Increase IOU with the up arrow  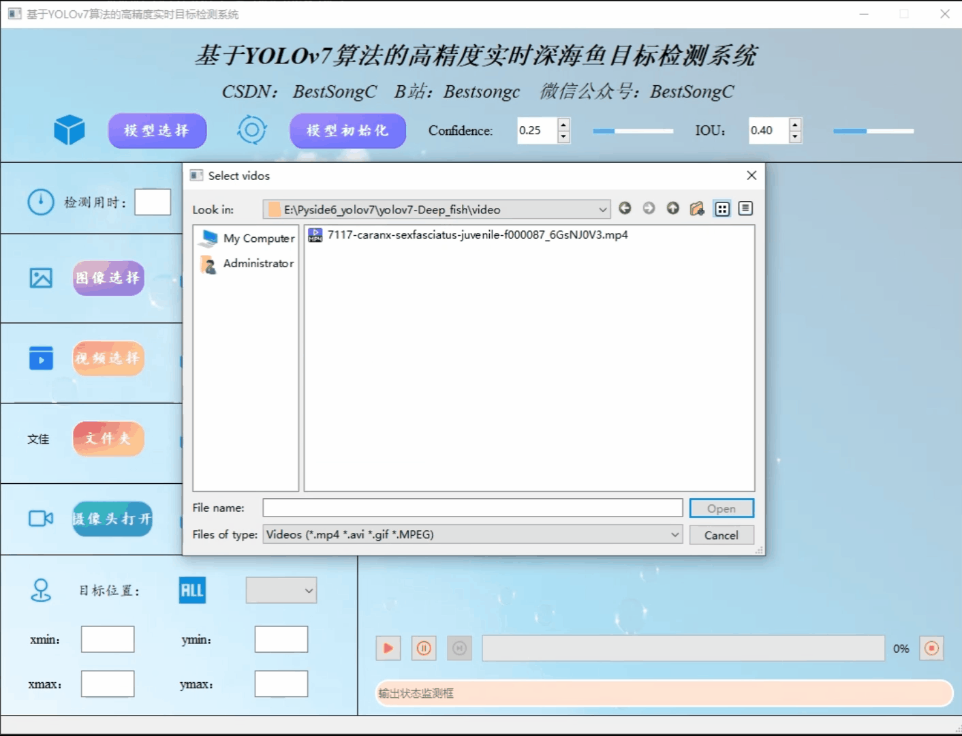click(x=795, y=124)
